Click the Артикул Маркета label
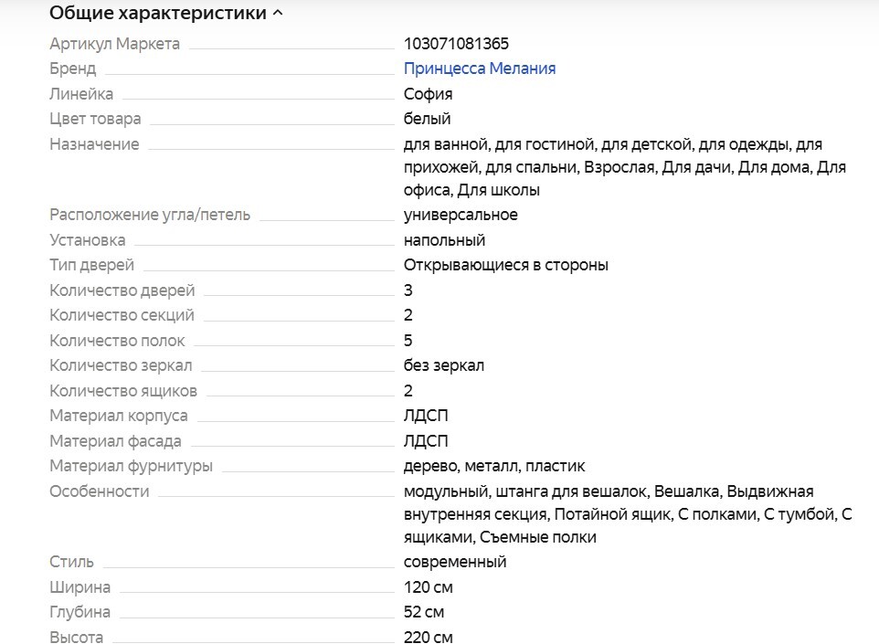The image size is (879, 644). pos(114,43)
